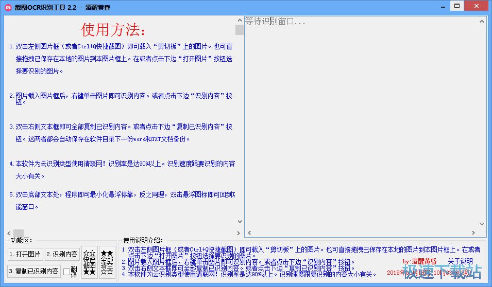Image resolution: width=492 pixels, height=287 pixels.
Task: Click the left panel's scroll-left arrow
Action: [x=10, y=233]
